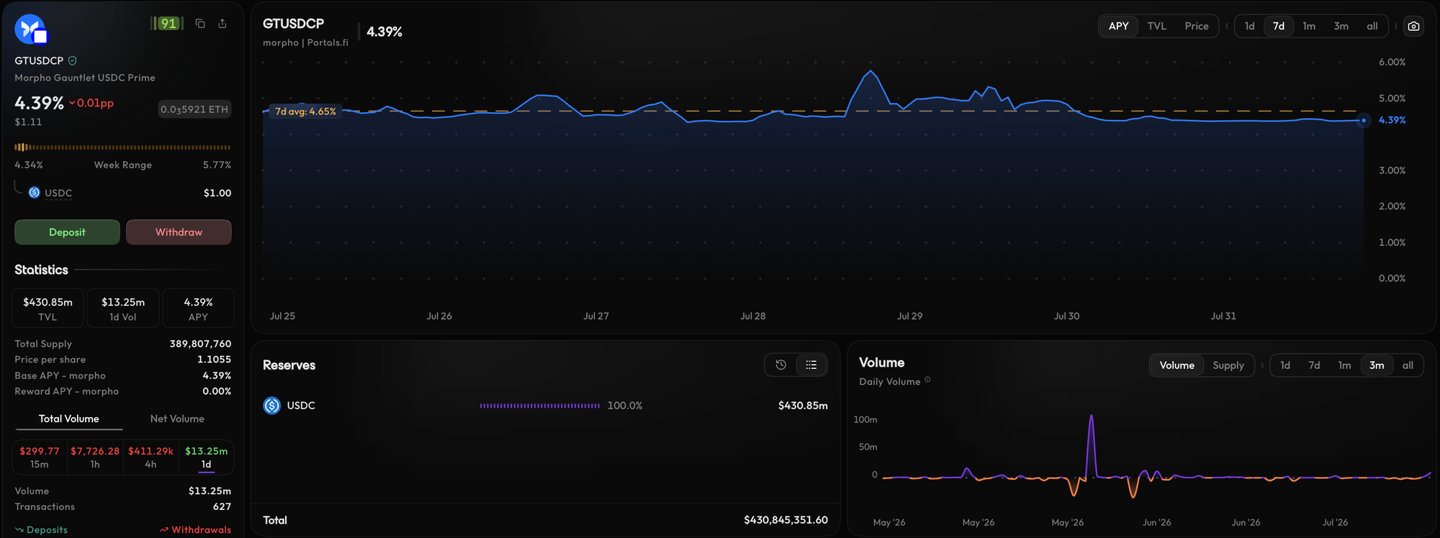Open the Net Volume tab
Screen dimensions: 1440x538
(x=177, y=419)
